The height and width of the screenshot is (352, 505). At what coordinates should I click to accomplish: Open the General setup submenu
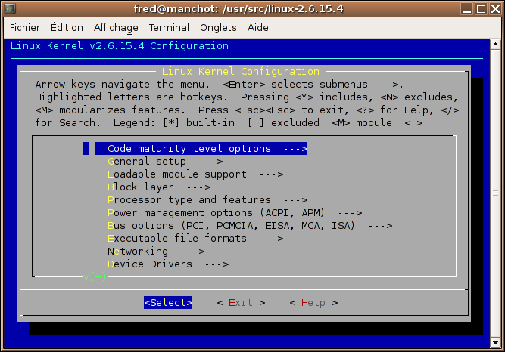coord(165,162)
